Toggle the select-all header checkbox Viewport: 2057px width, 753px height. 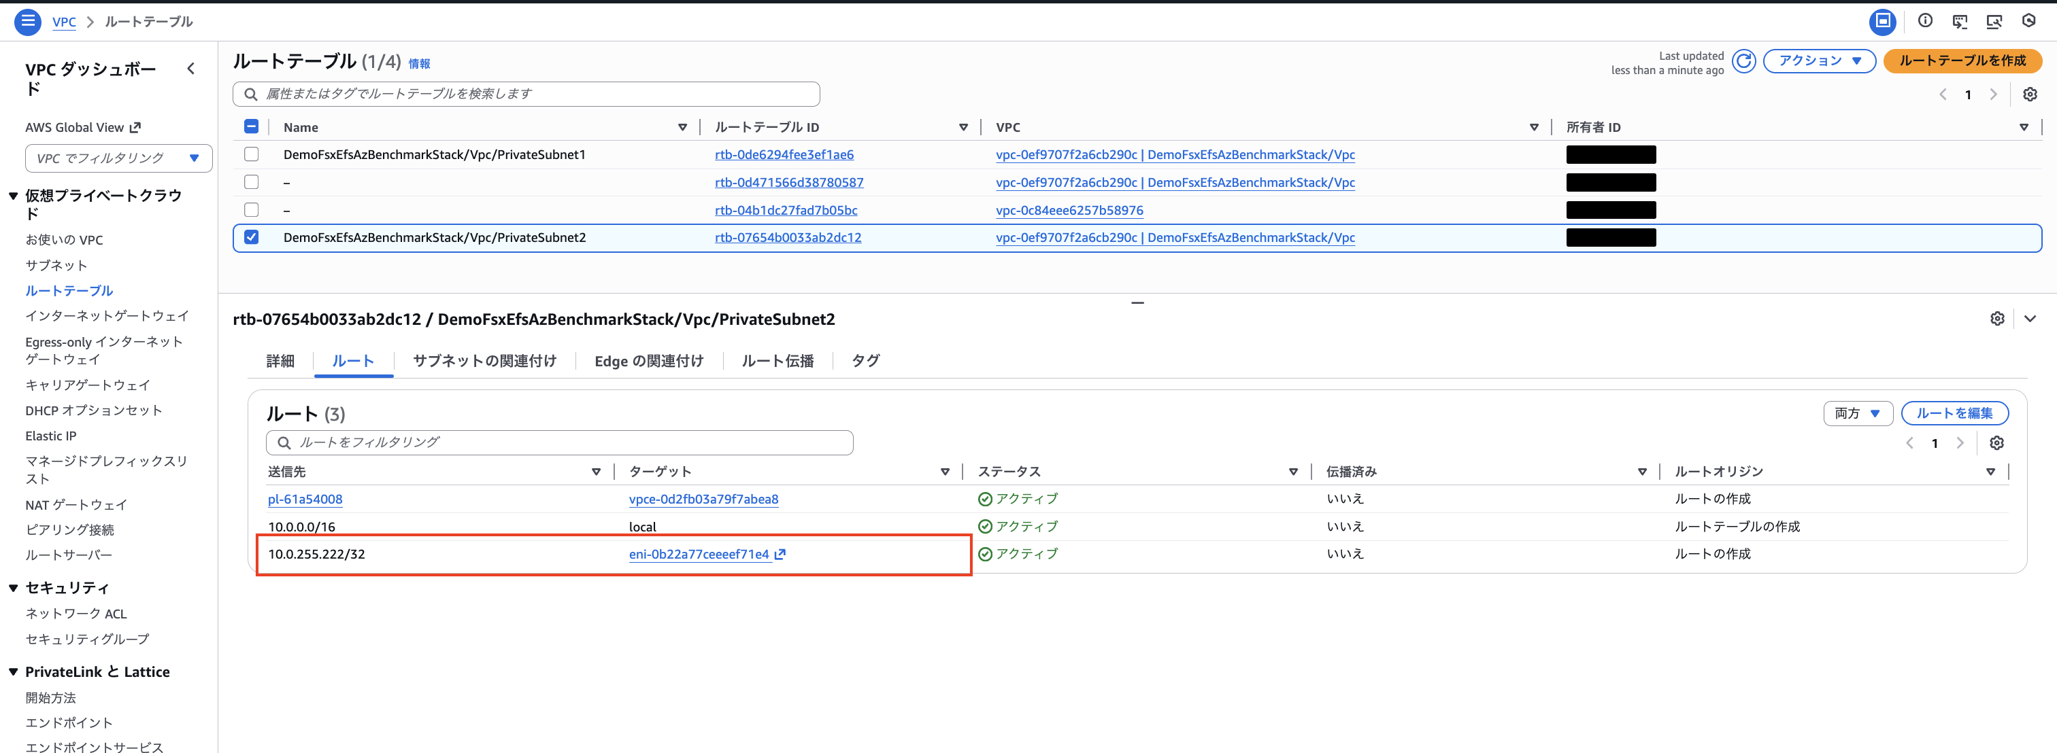coord(252,127)
